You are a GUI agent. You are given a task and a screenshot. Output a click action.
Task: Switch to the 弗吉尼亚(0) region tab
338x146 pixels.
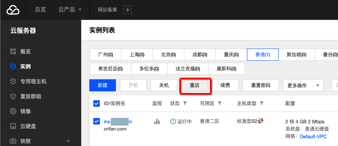pos(110,69)
